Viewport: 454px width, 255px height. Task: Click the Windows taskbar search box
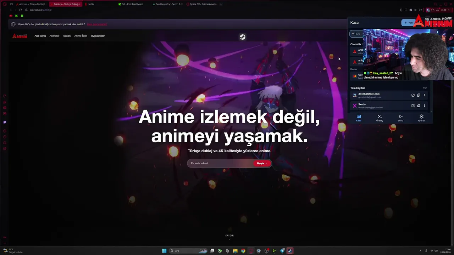point(188,251)
